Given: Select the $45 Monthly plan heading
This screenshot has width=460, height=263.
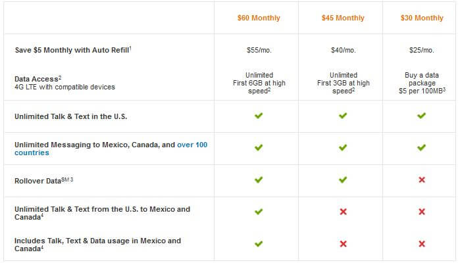Looking at the screenshot, I should click(343, 18).
